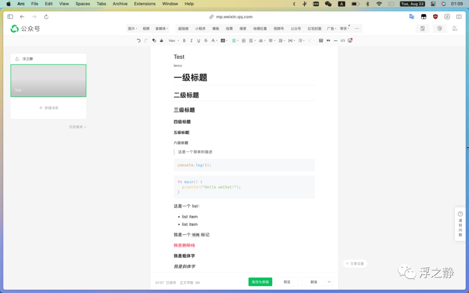Click the 群发 publish button
The width and height of the screenshot is (469, 293).
tap(314, 282)
